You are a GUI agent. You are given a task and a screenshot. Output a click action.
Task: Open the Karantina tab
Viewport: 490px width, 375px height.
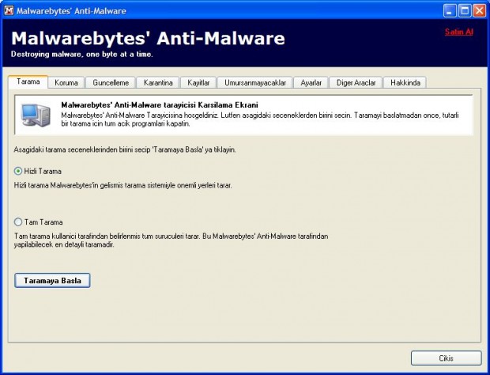click(x=158, y=82)
